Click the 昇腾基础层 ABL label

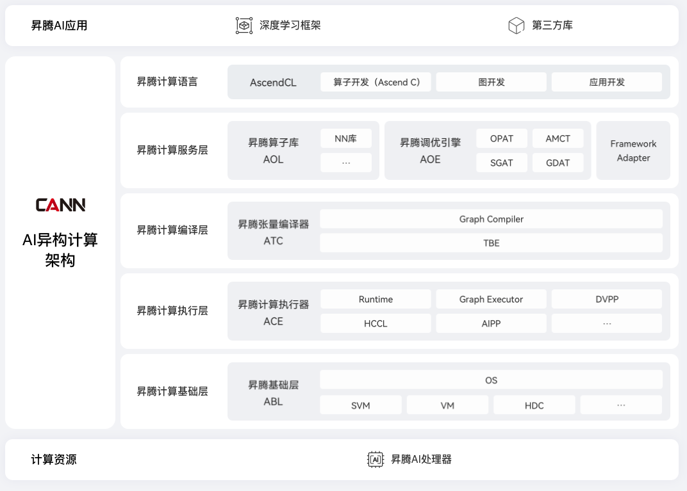click(x=274, y=393)
